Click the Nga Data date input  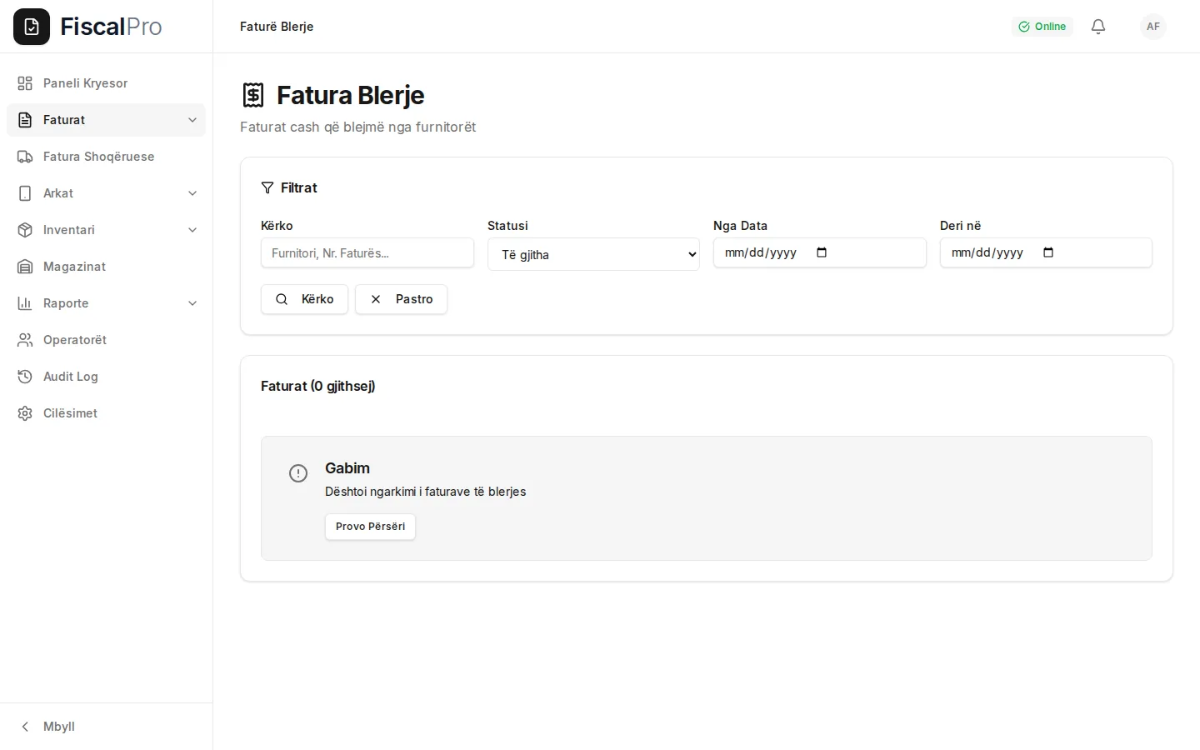click(820, 252)
